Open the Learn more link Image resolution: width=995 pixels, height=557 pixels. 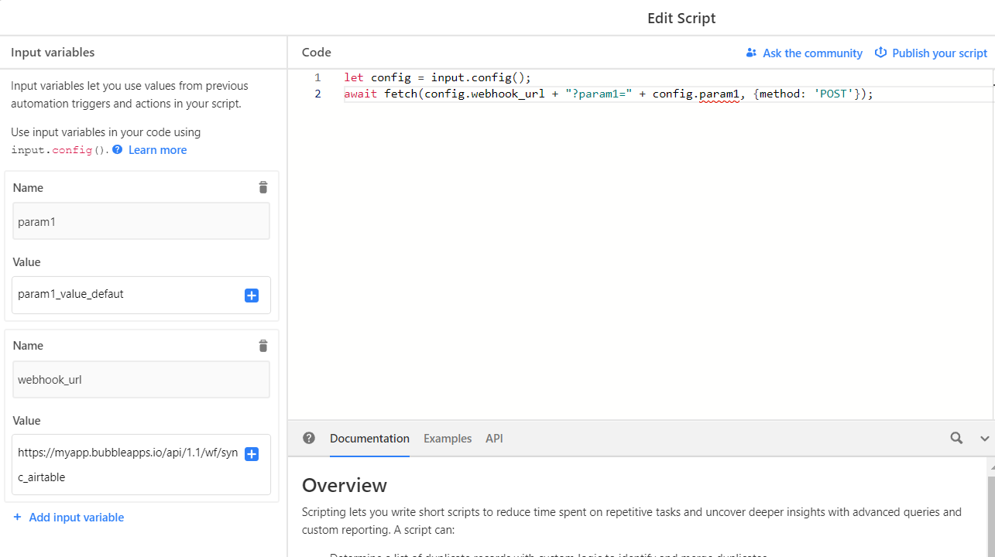[157, 149]
